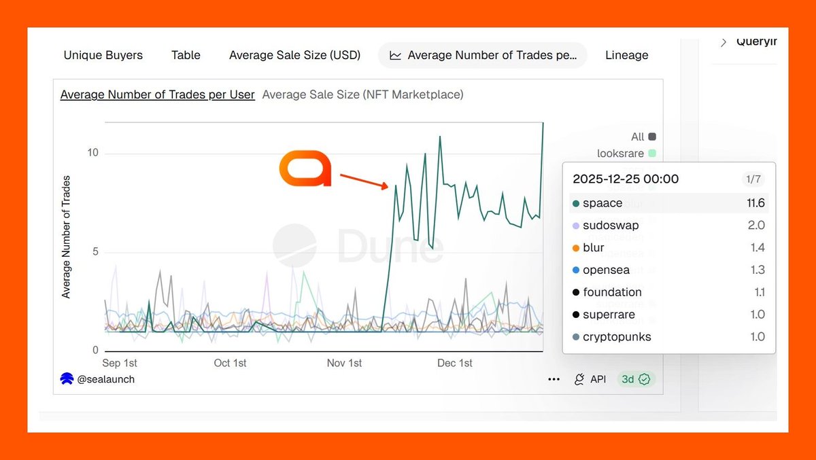This screenshot has width=816, height=460.
Task: Open @sealaunch author profile link
Action: click(x=106, y=379)
